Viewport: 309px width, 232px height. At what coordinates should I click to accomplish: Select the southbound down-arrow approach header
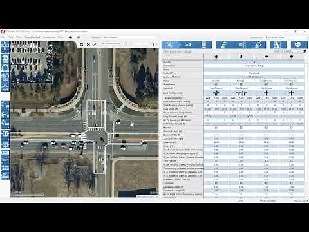[x=241, y=57]
